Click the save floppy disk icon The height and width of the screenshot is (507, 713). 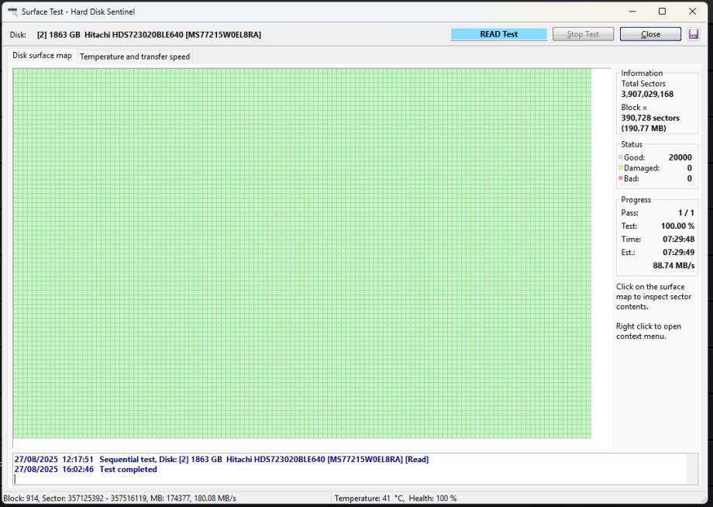click(x=693, y=34)
